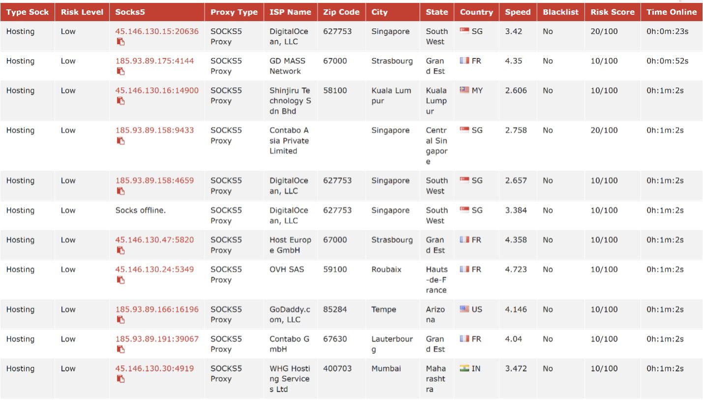The height and width of the screenshot is (400, 703).
Task: Click copy icon under 185.93.89.175:4144
Action: click(x=120, y=72)
